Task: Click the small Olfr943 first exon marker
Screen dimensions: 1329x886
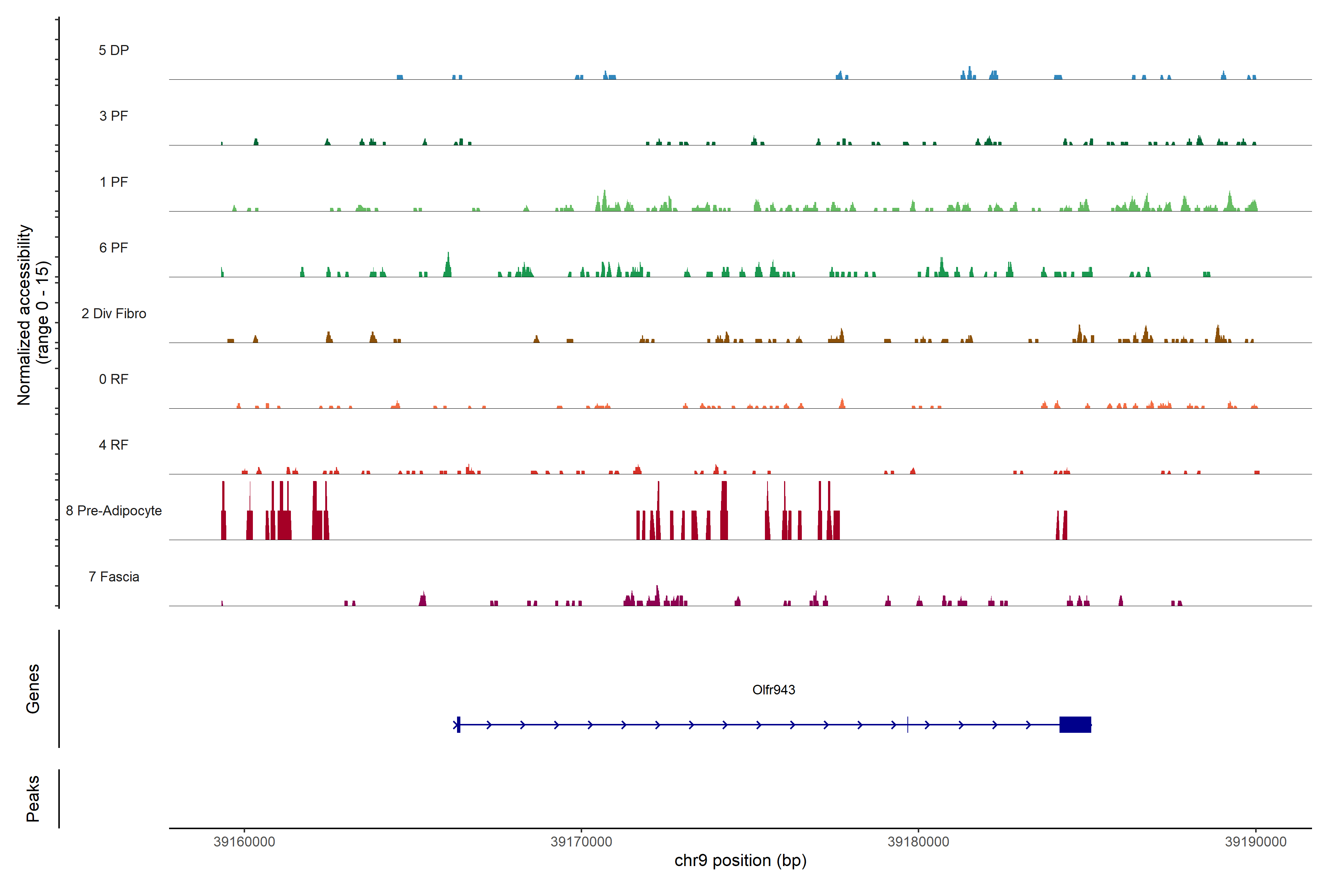Action: tap(458, 724)
